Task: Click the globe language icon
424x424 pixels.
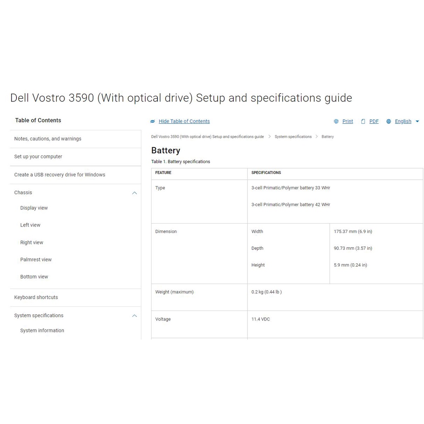Action: click(x=388, y=121)
